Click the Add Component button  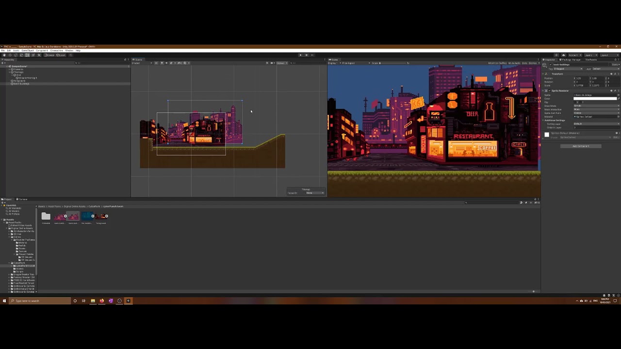point(581,146)
